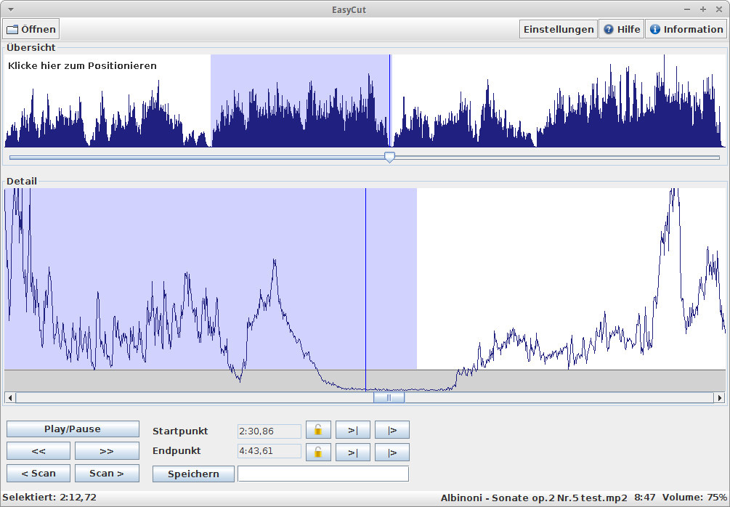Click Speichern to save the selection
The height and width of the screenshot is (507, 730).
(x=193, y=474)
